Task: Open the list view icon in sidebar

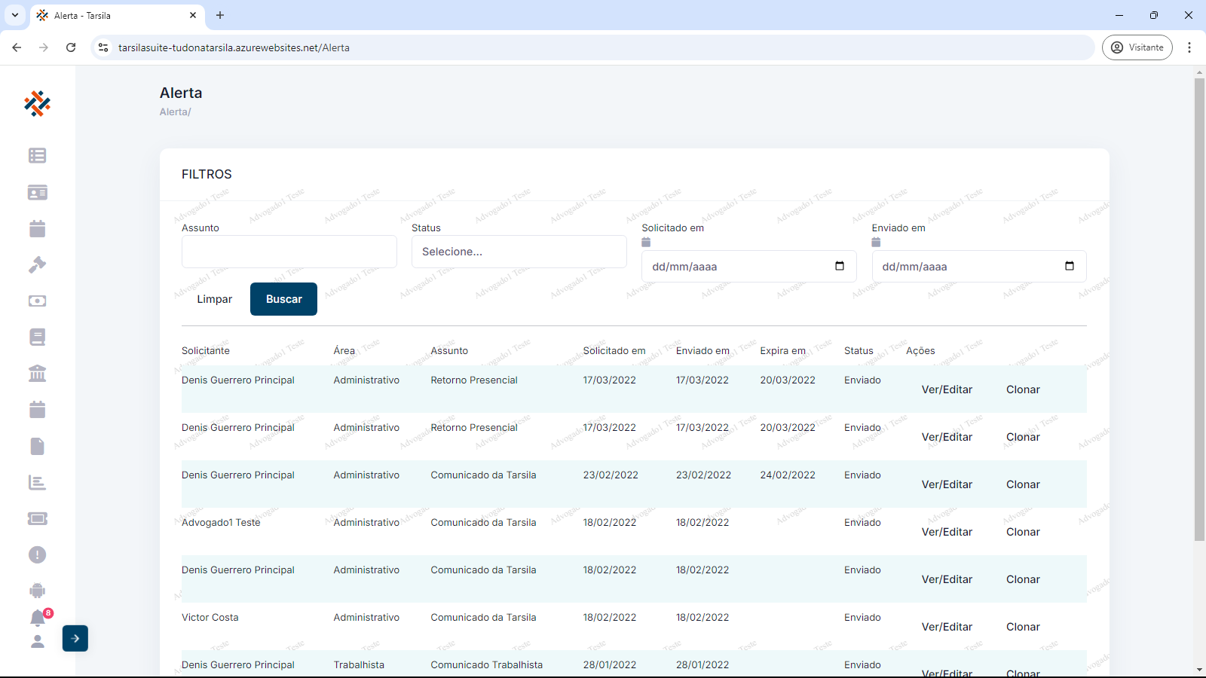Action: (37, 156)
